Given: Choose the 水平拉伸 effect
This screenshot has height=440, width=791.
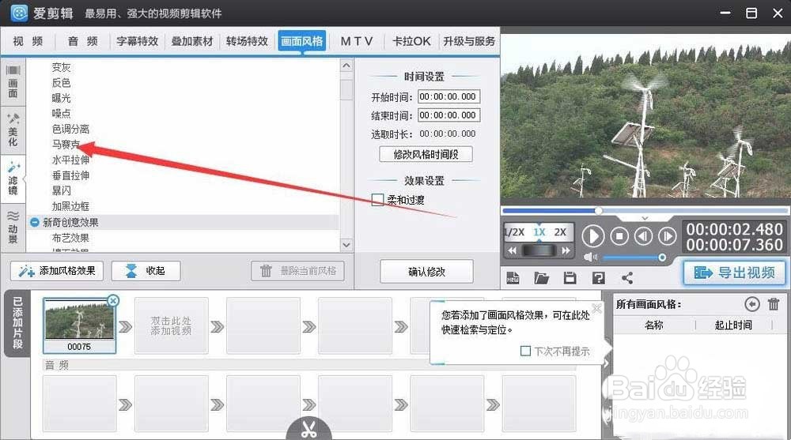Looking at the screenshot, I should [70, 160].
